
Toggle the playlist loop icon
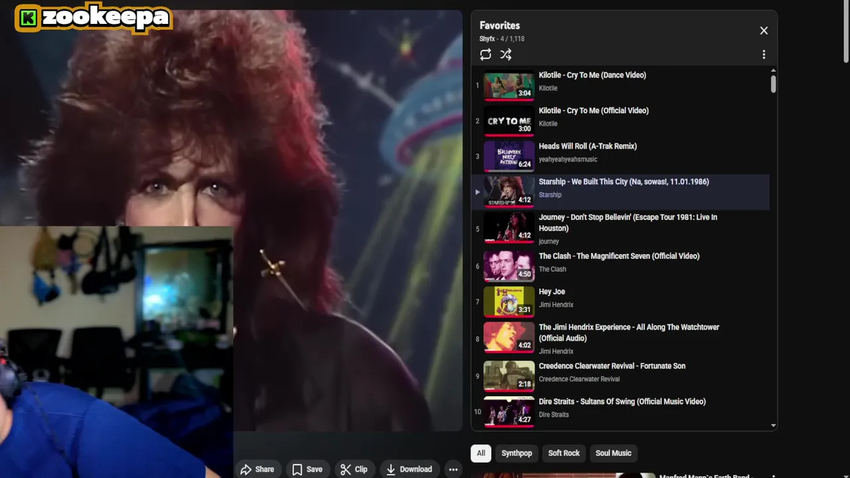(x=485, y=54)
